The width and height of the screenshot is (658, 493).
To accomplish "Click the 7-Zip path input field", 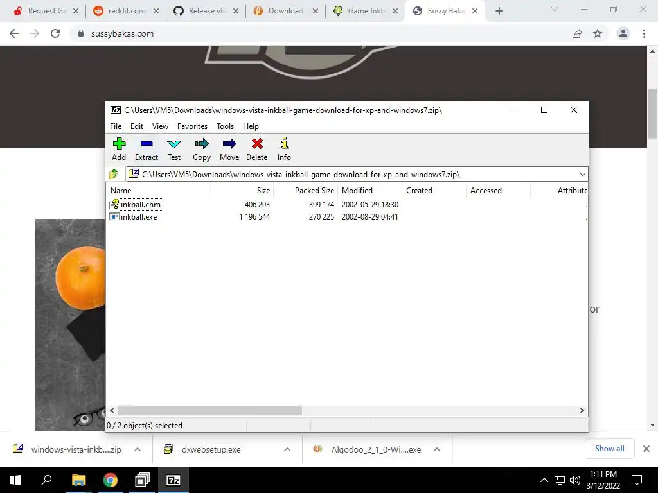I will [357, 175].
